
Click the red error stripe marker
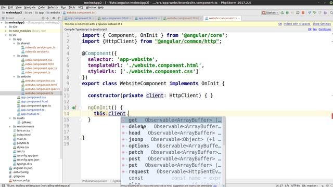(x=332, y=116)
